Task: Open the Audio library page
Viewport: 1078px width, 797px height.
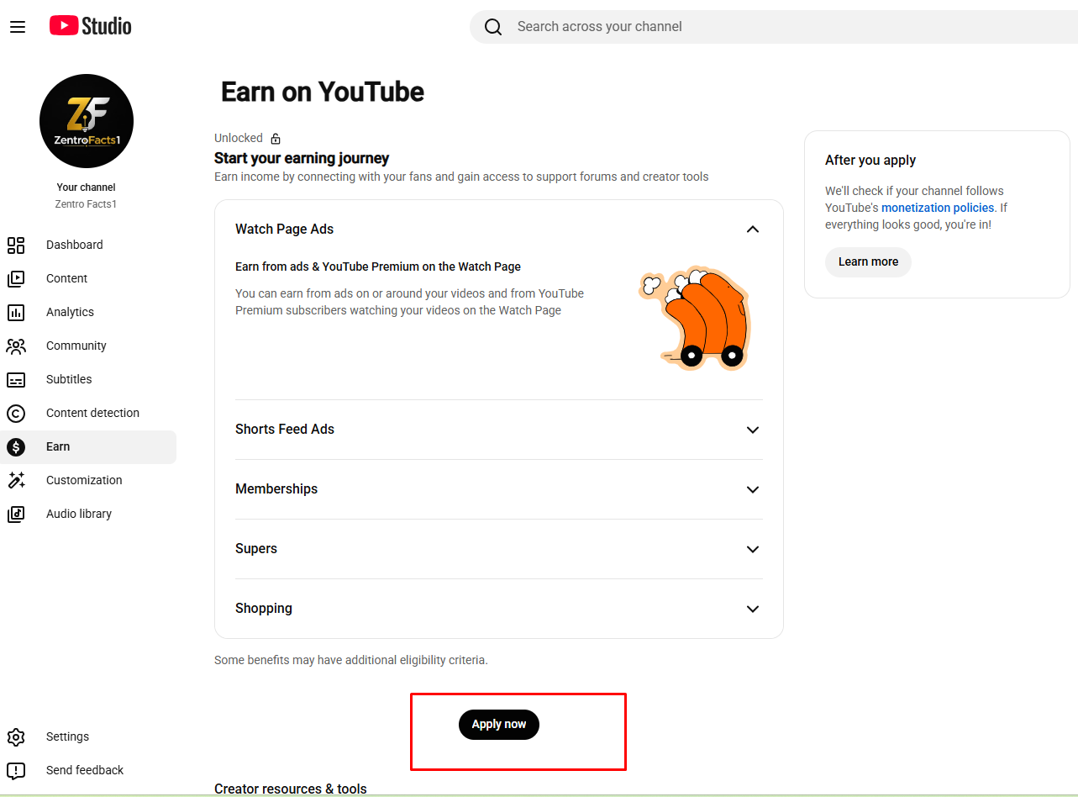Action: point(88,514)
